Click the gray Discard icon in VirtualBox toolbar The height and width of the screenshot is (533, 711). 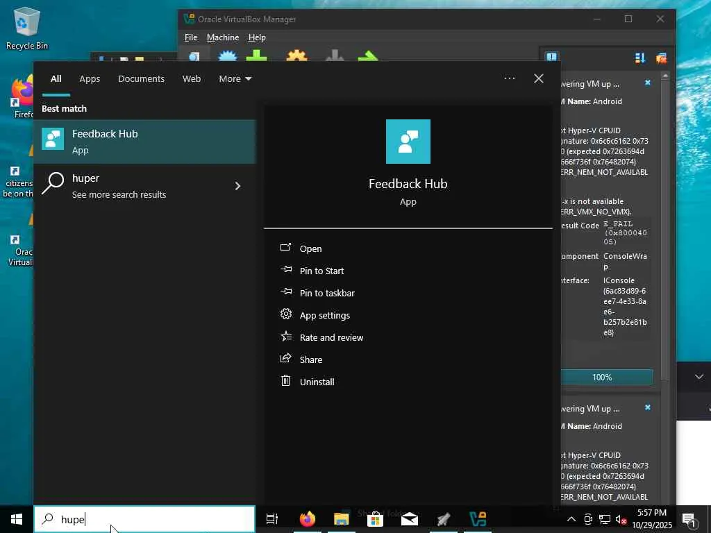pos(335,56)
